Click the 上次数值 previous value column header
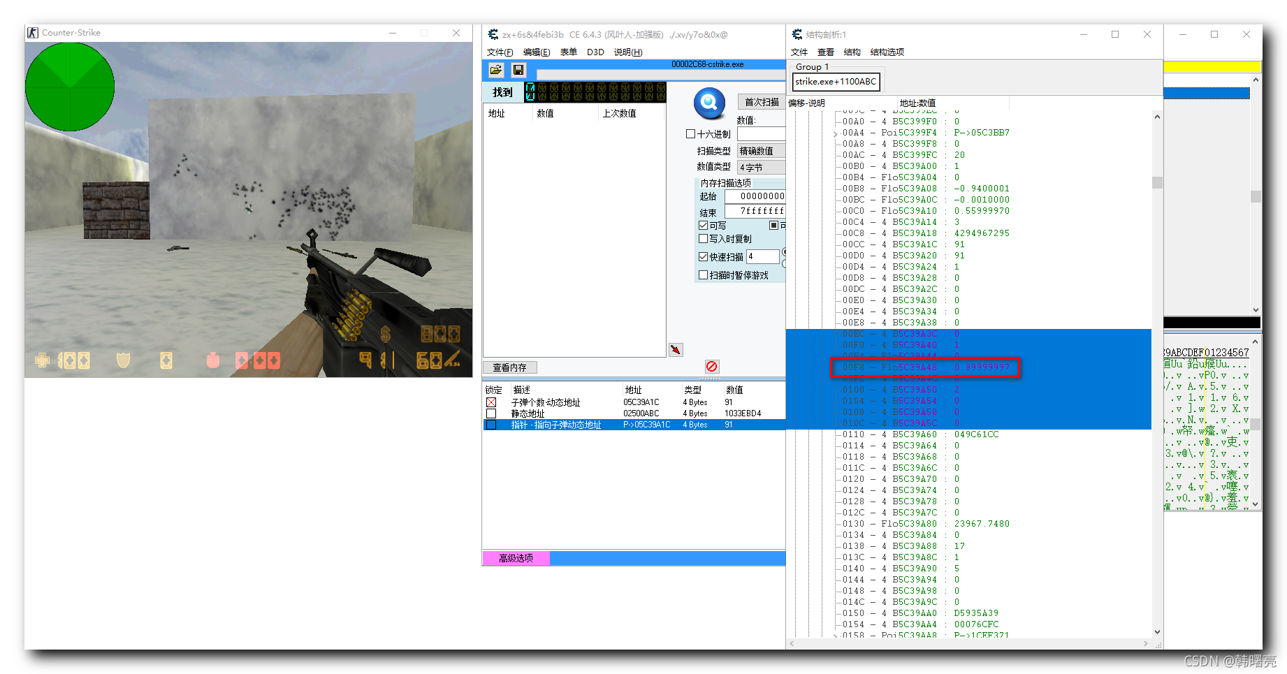This screenshot has width=1287, height=674. click(632, 113)
